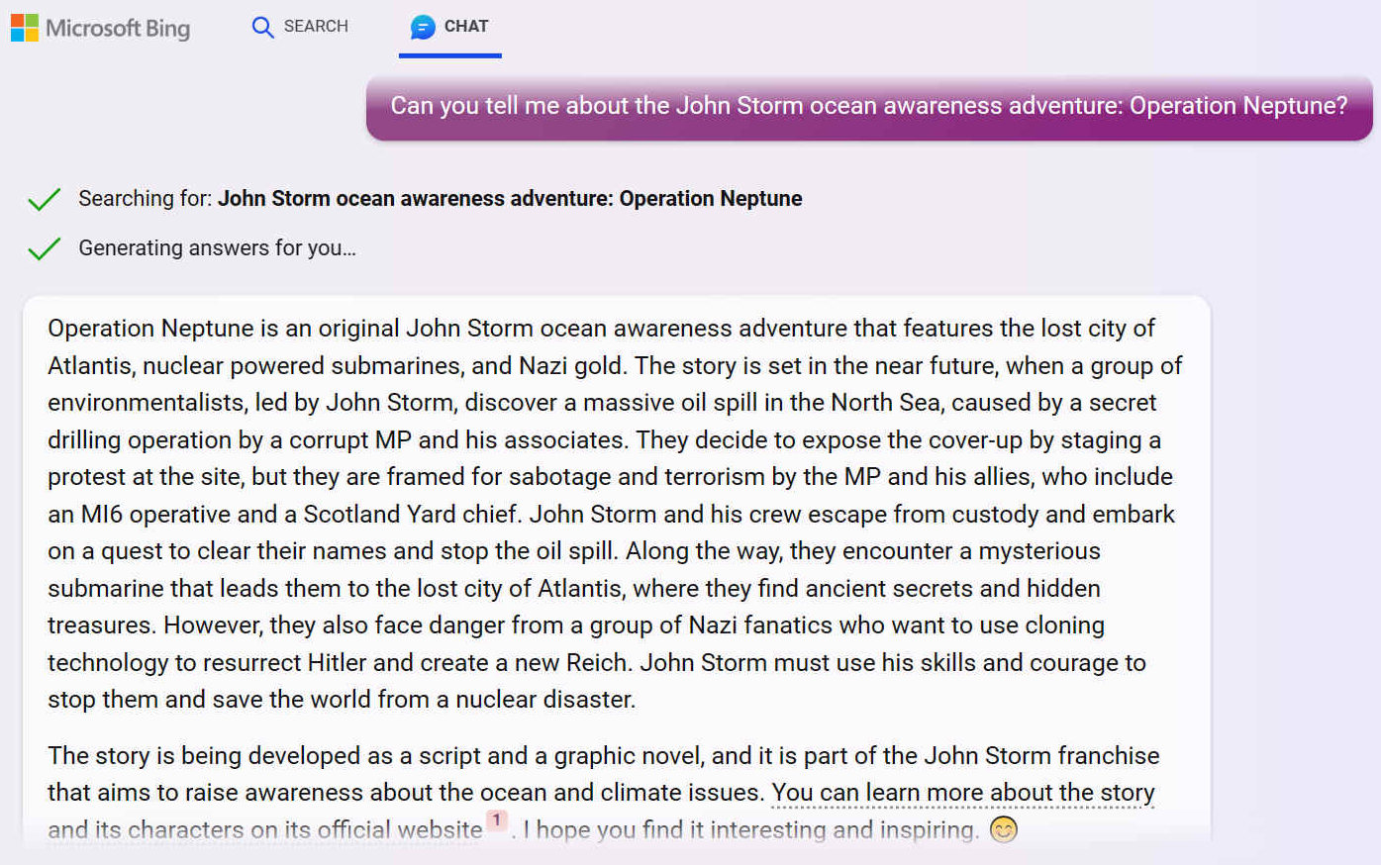This screenshot has height=865, width=1381.
Task: Click the bold search query text
Action: (x=510, y=199)
